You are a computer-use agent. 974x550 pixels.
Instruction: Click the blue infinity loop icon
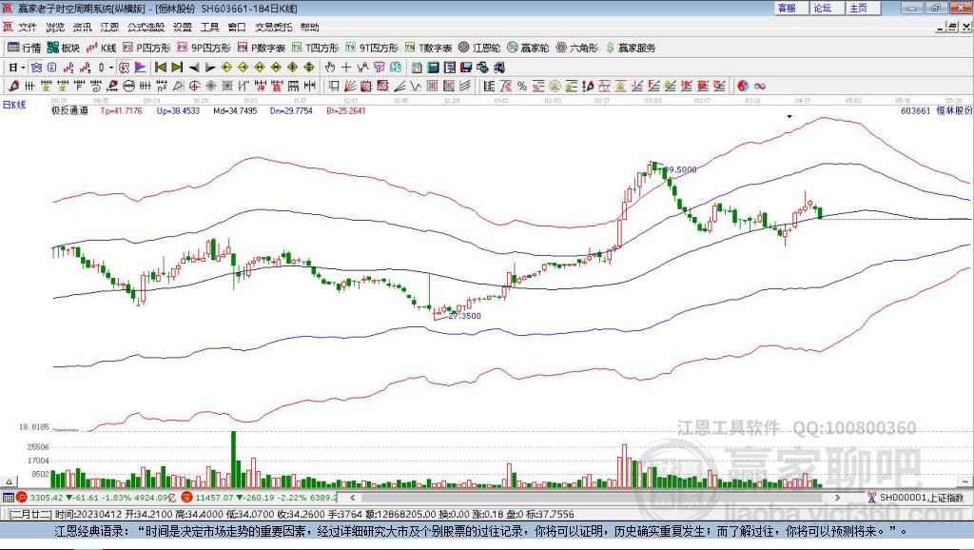pos(760,86)
